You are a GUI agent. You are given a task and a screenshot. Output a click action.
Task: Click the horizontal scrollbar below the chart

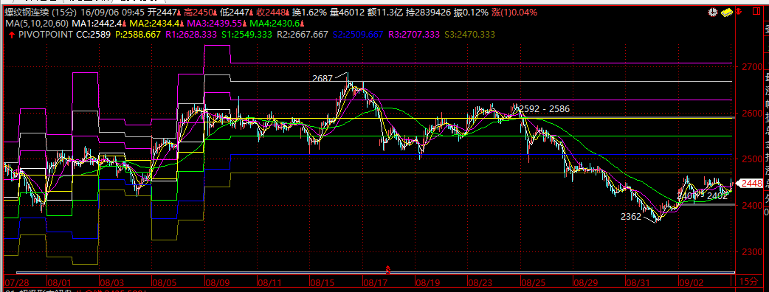(376, 272)
